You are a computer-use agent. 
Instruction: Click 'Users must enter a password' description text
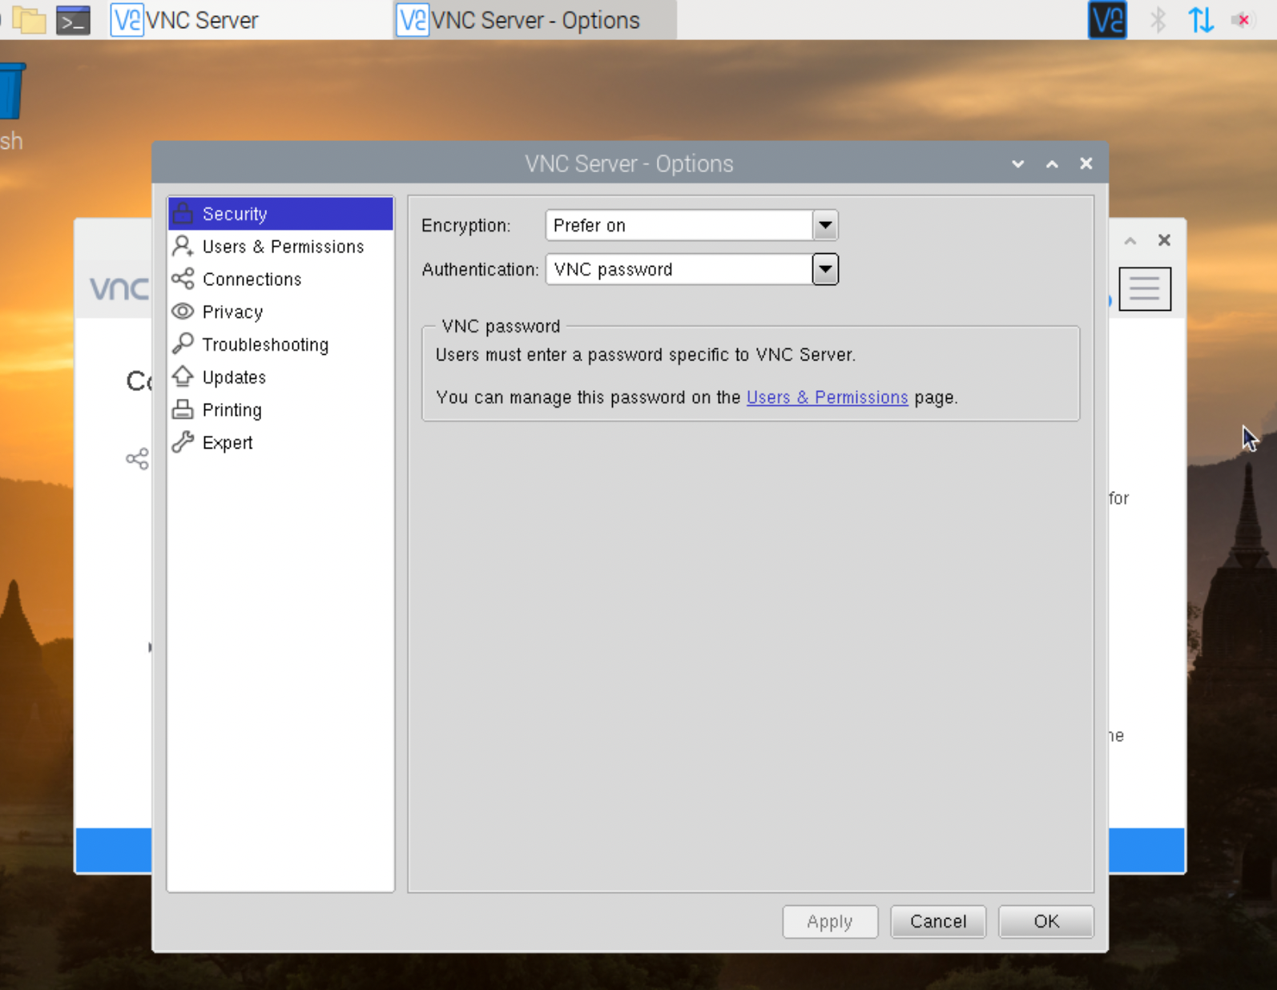coord(646,355)
